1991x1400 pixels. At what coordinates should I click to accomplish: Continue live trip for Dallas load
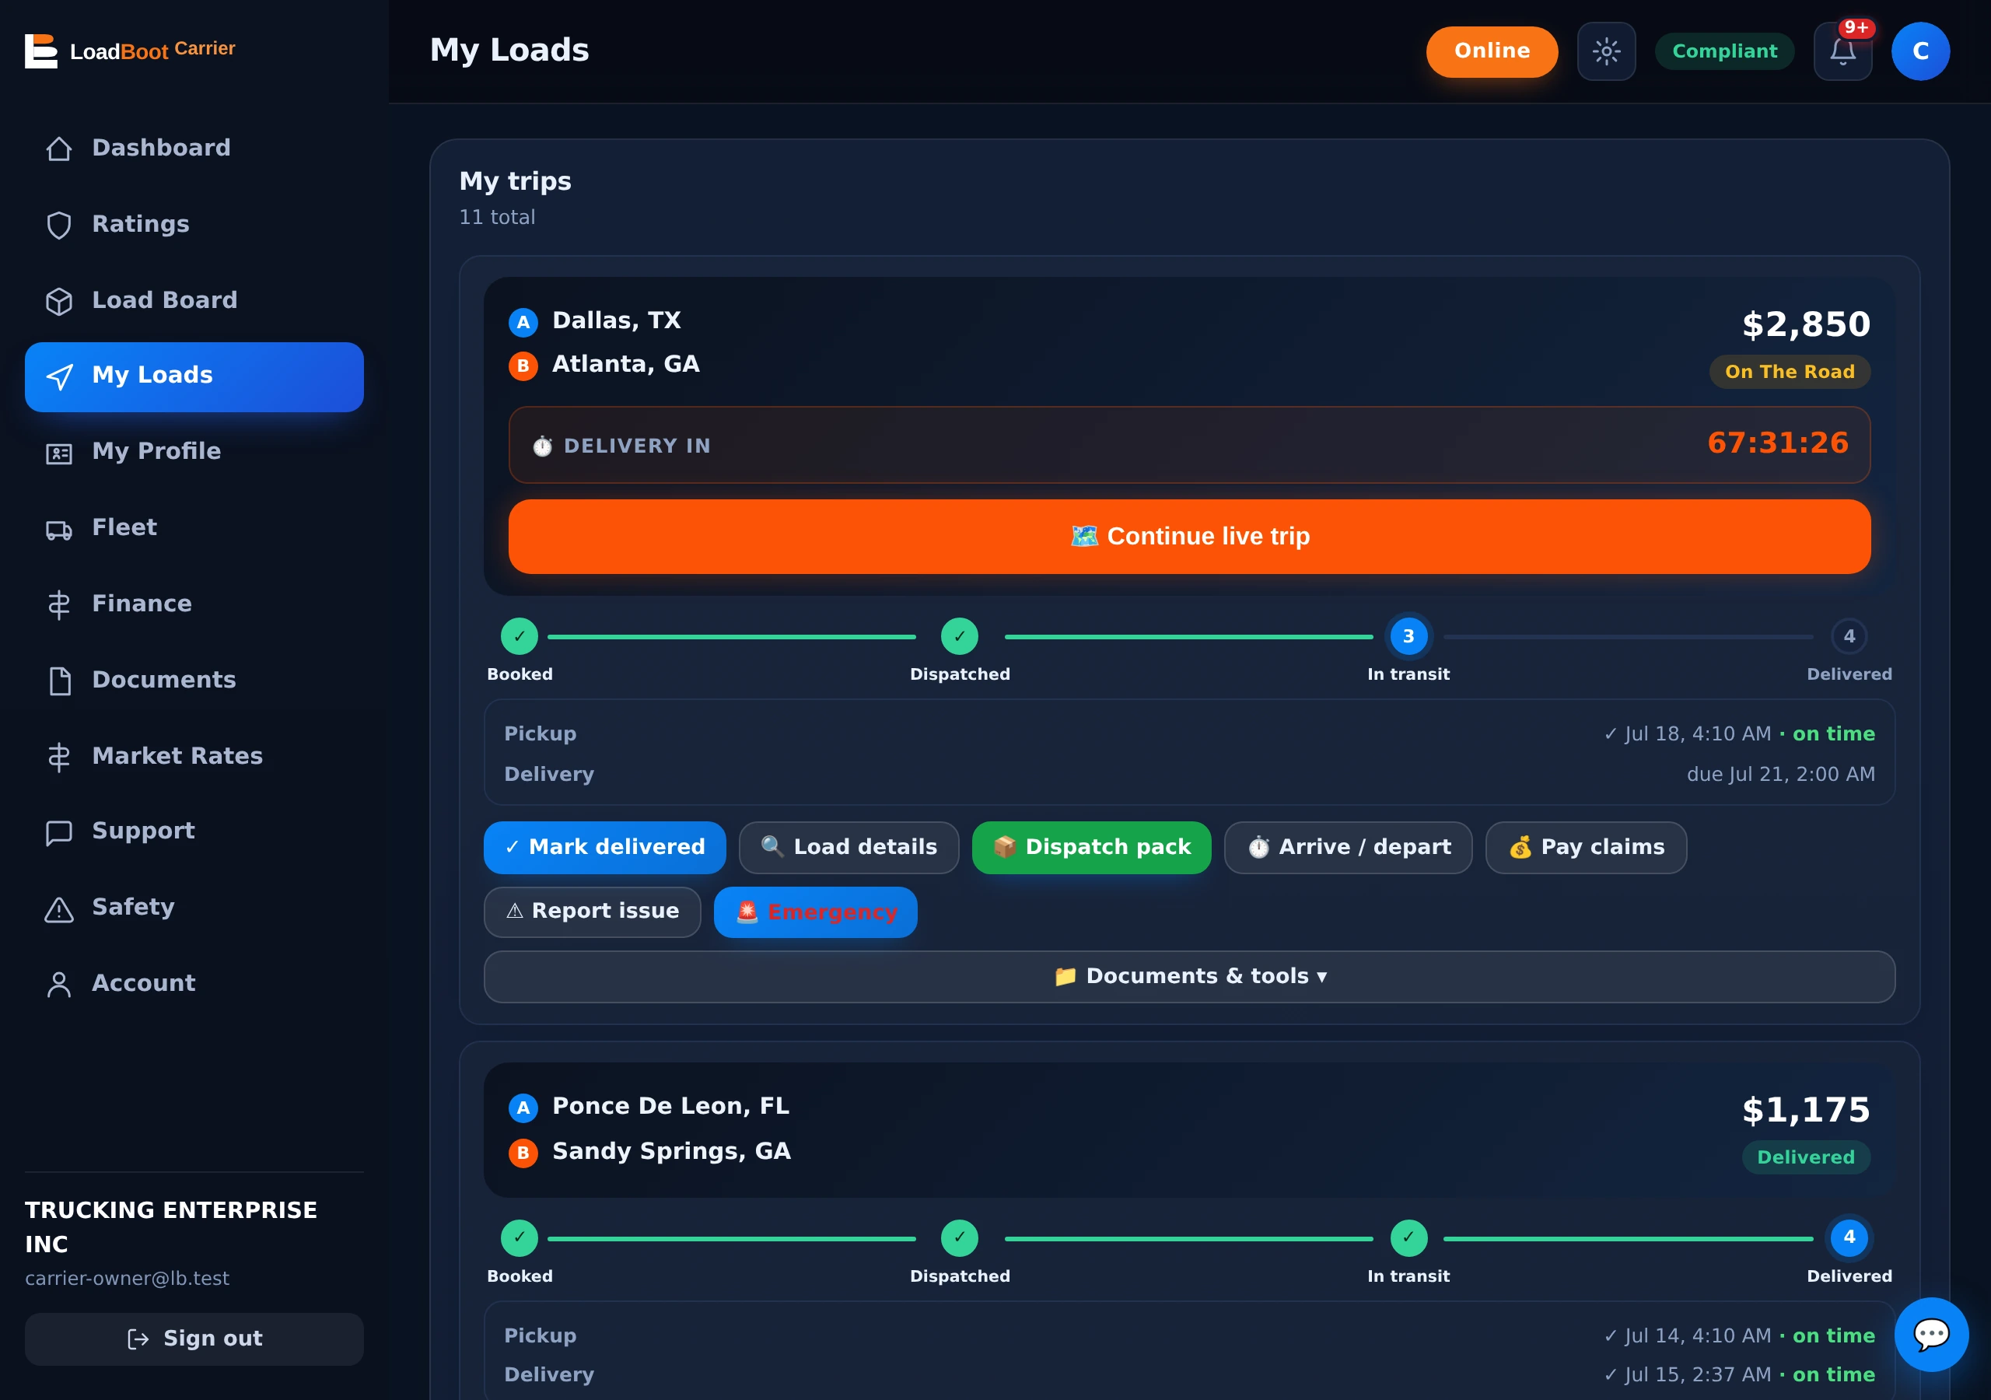(x=1189, y=536)
